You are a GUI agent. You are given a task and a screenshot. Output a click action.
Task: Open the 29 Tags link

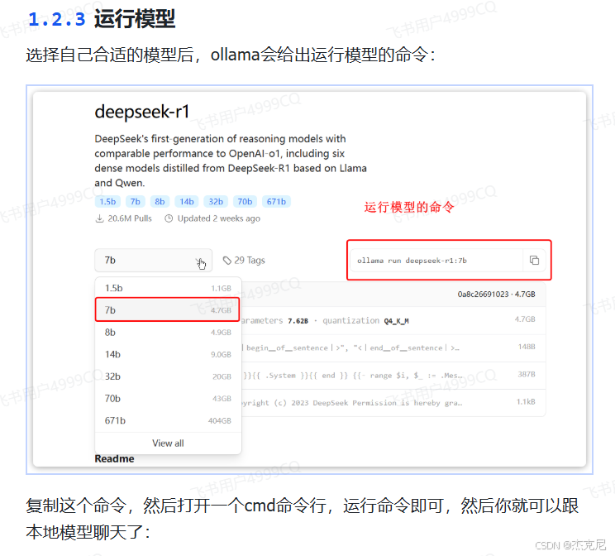point(244,261)
